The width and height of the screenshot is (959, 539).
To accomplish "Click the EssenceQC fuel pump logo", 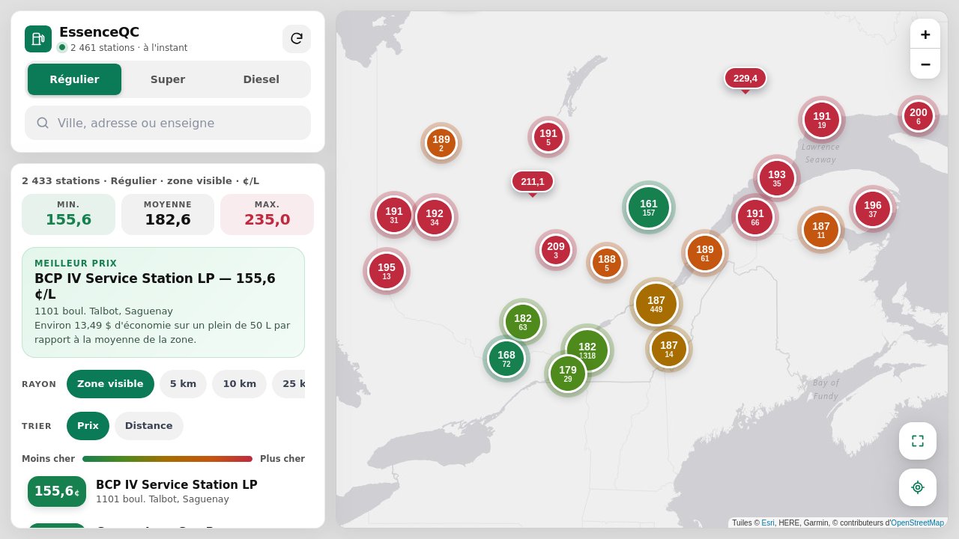I will coord(38,39).
